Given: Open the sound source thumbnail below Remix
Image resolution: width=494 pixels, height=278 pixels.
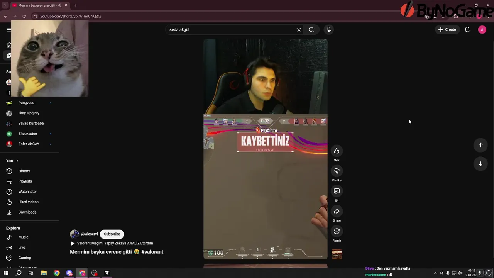Looking at the screenshot, I should pyautogui.click(x=337, y=254).
